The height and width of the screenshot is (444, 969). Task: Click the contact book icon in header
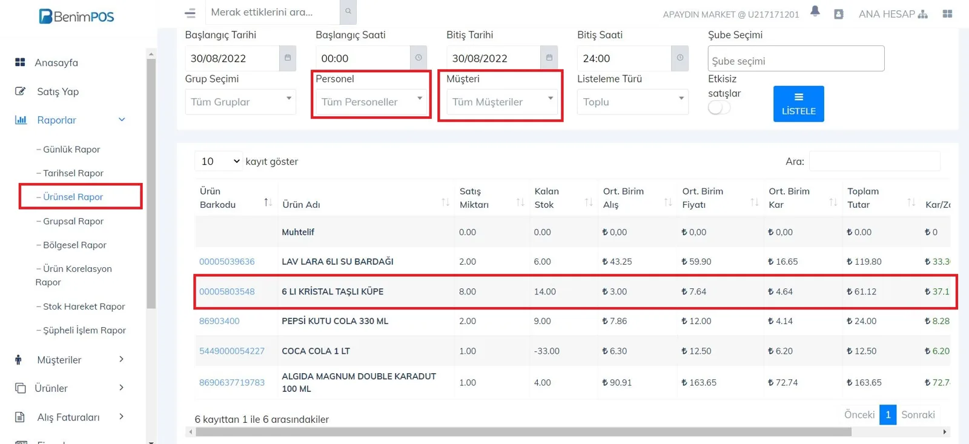839,14
